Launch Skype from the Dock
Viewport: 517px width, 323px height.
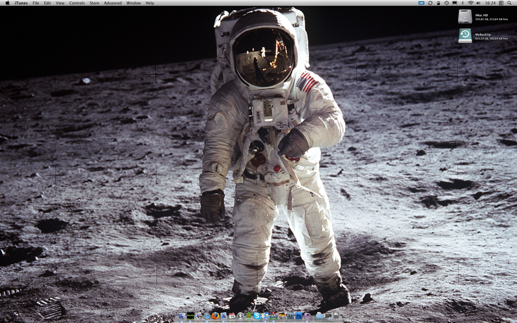point(257,316)
